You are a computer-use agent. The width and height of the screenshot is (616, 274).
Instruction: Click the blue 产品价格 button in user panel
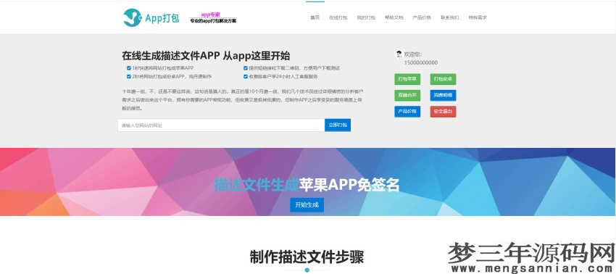click(407, 112)
